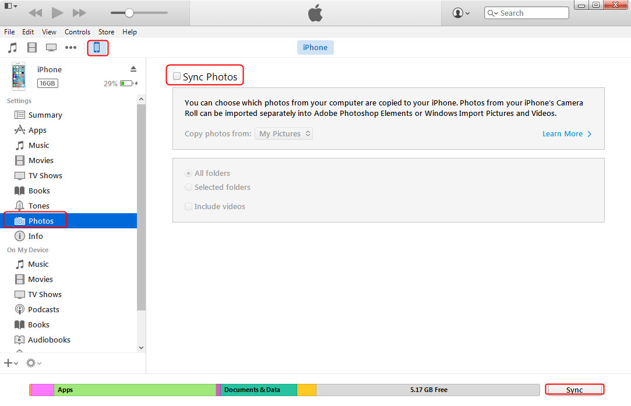Open the Store menu

pyautogui.click(x=106, y=32)
